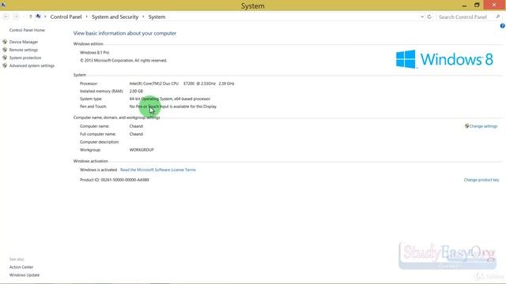The height and width of the screenshot is (284, 506).
Task: Click the 2013 Microsoft Corporation copyright text
Action: 123,61
